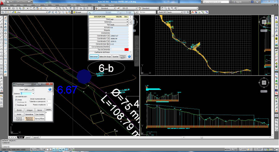Click the Numerar Sistema button

click(x=29, y=118)
